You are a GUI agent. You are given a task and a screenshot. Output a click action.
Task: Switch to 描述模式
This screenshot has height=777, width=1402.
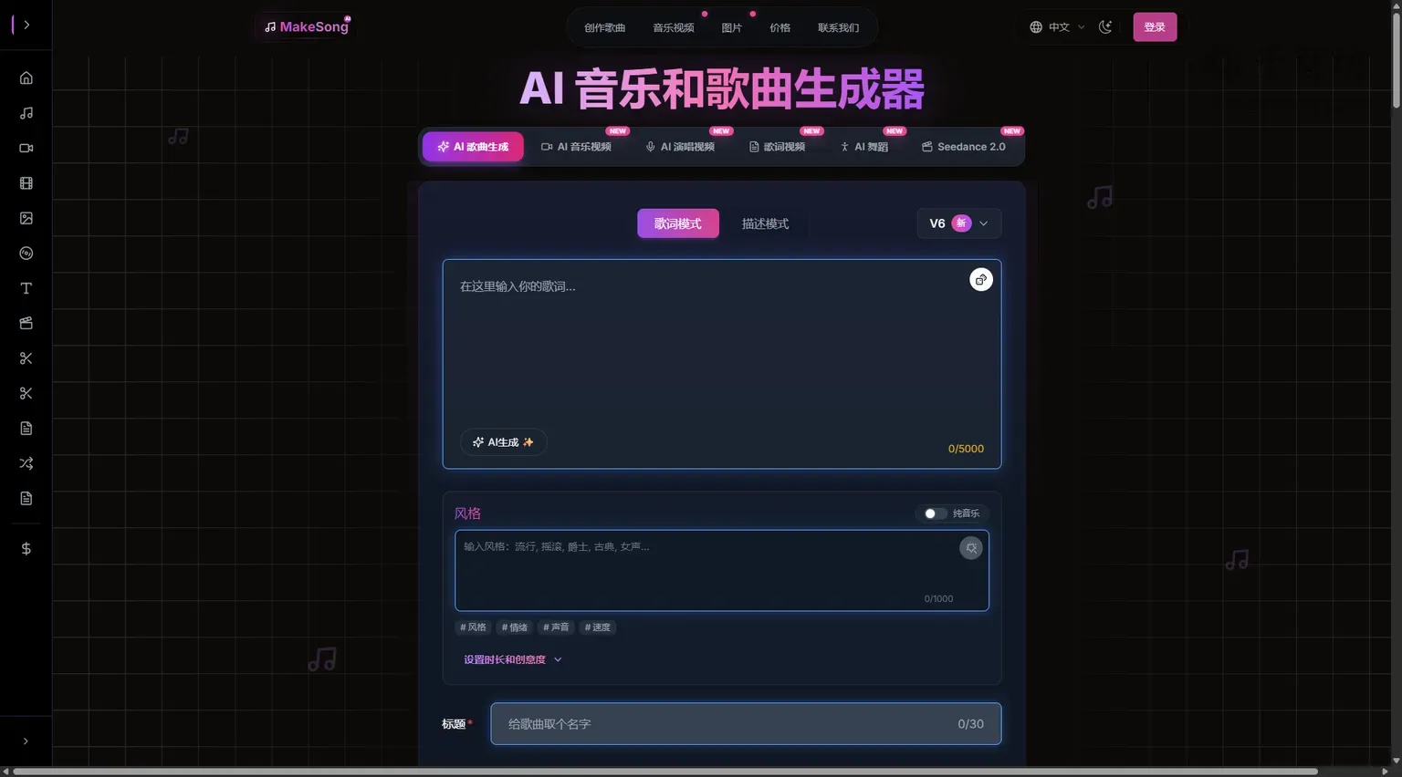765,223
